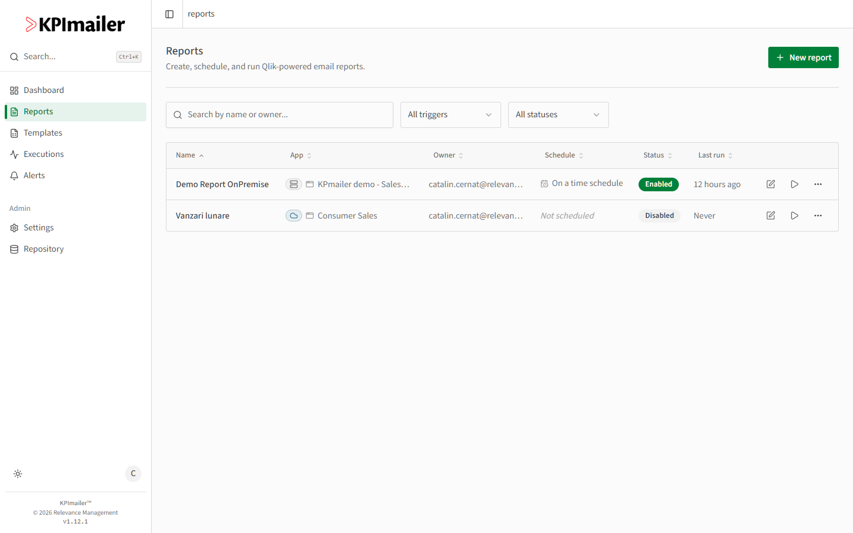Focus Search by name or owner field

click(280, 115)
